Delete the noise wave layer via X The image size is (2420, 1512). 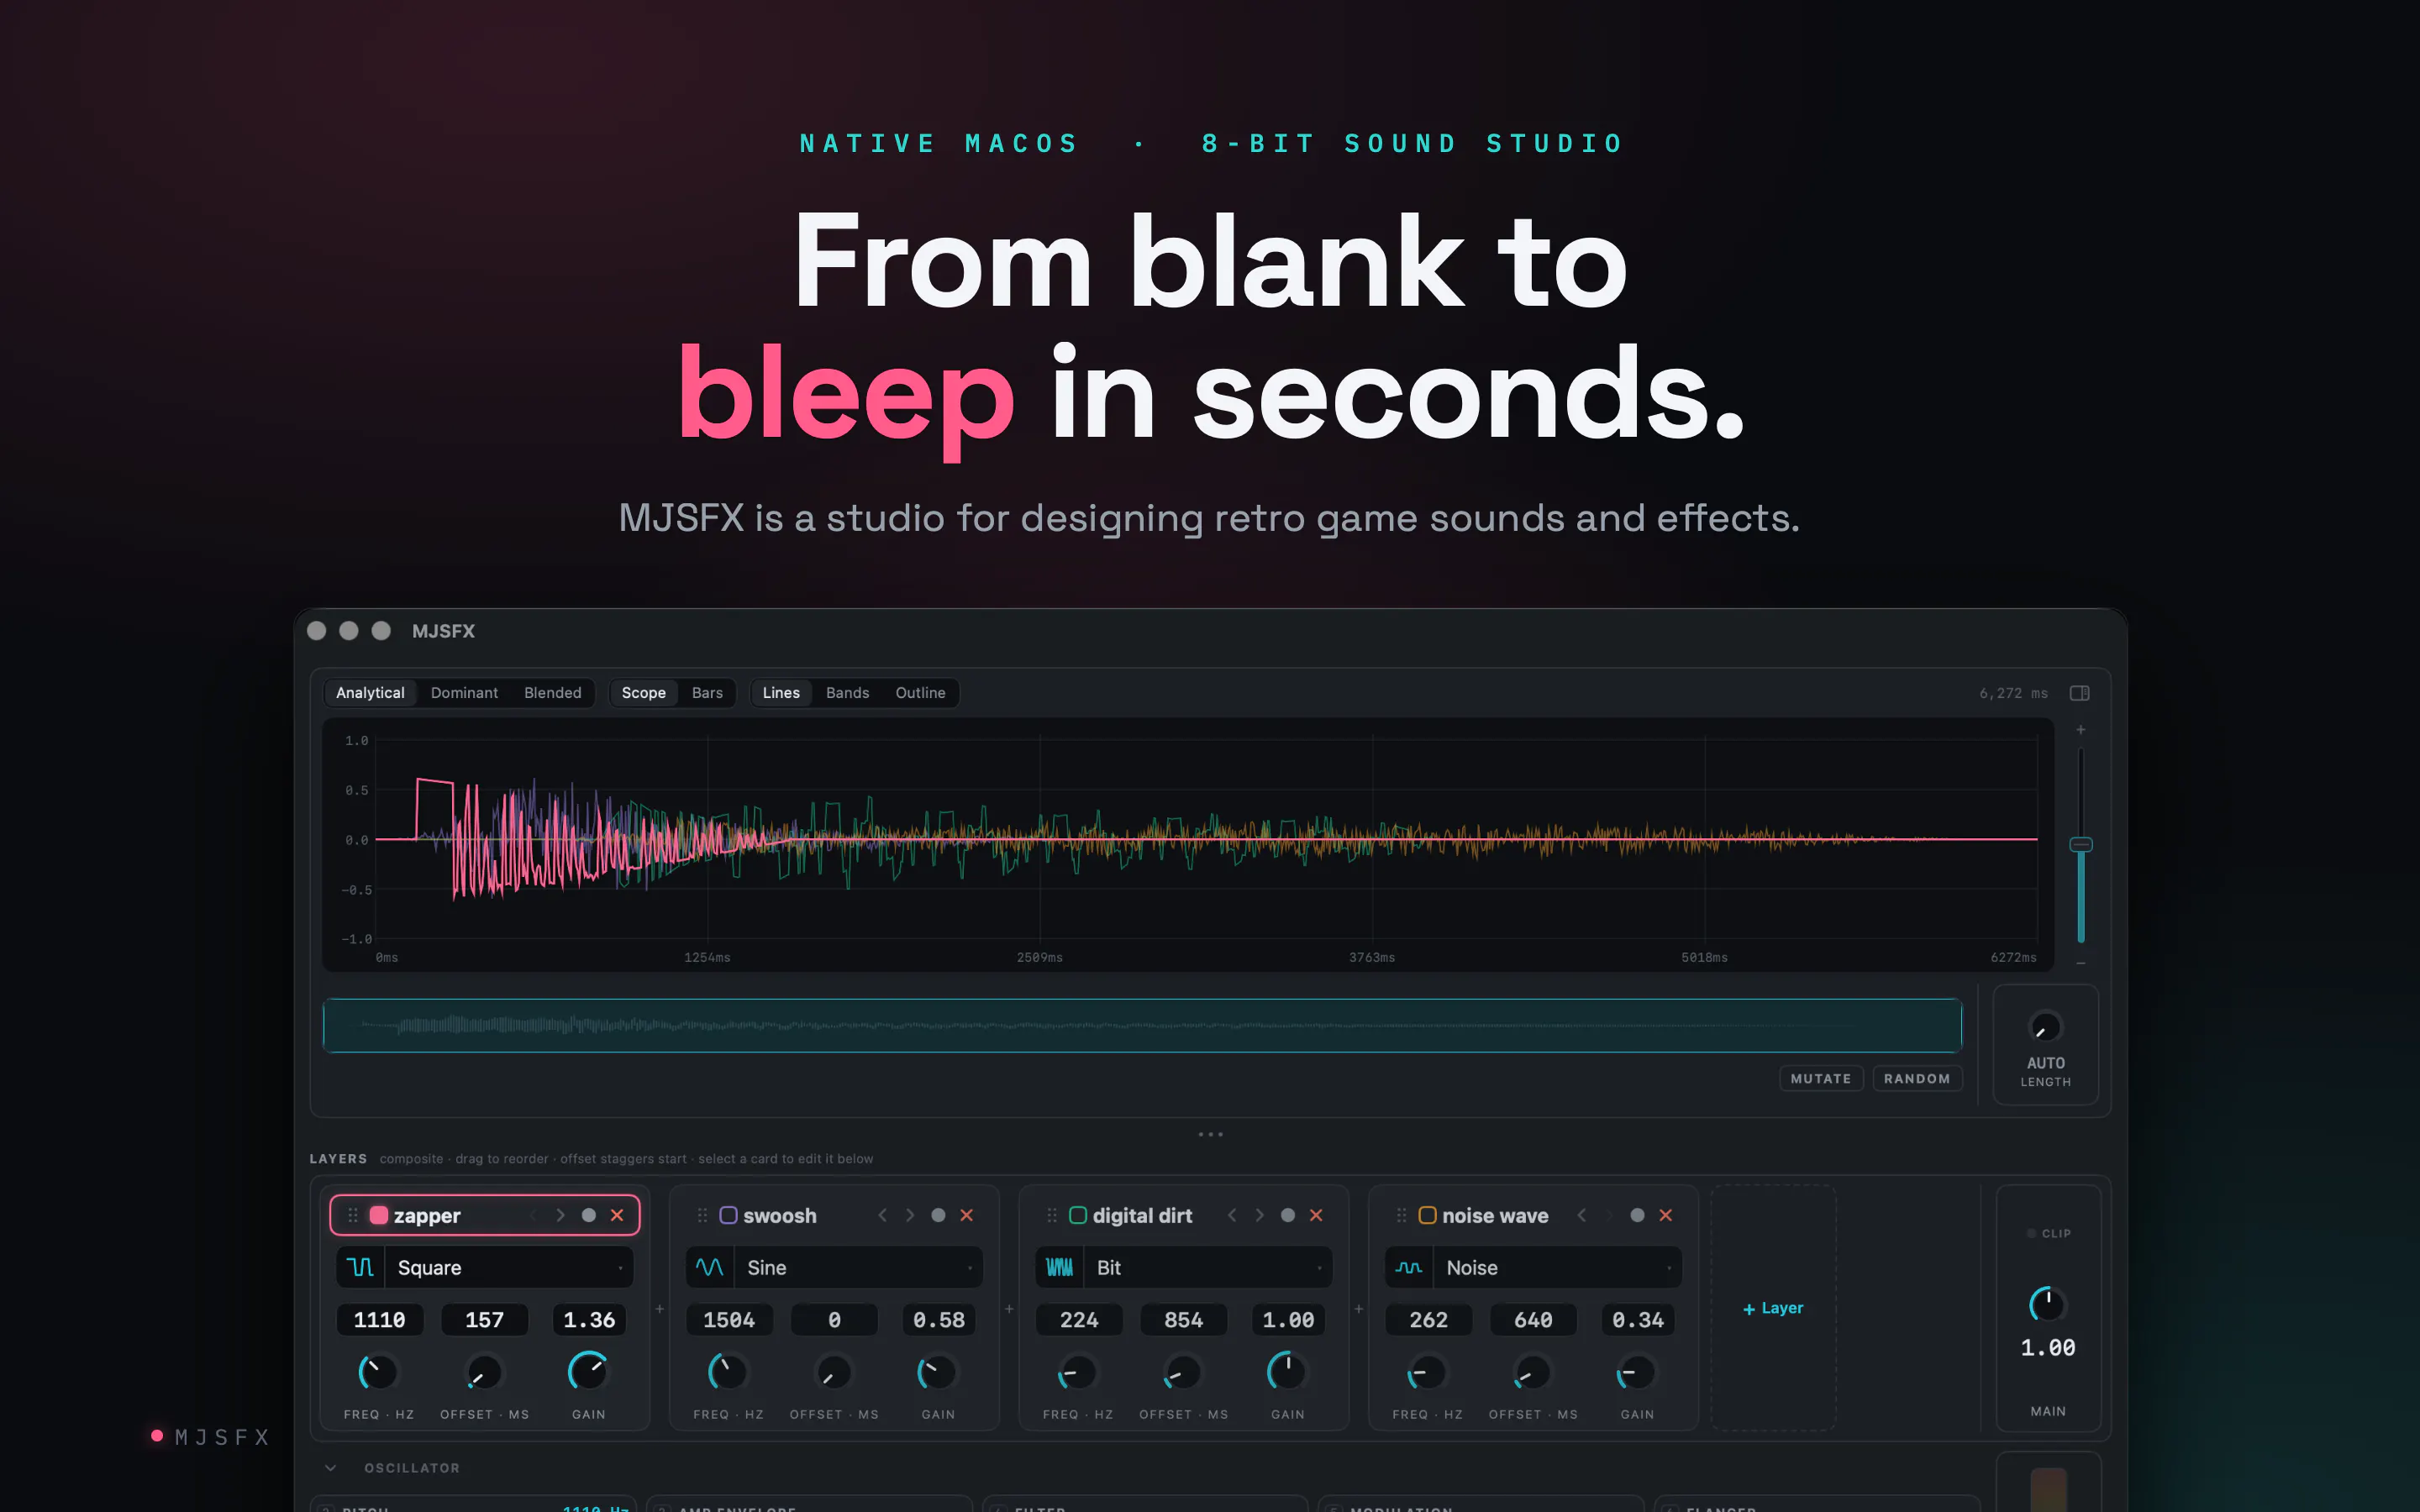click(x=1665, y=1215)
